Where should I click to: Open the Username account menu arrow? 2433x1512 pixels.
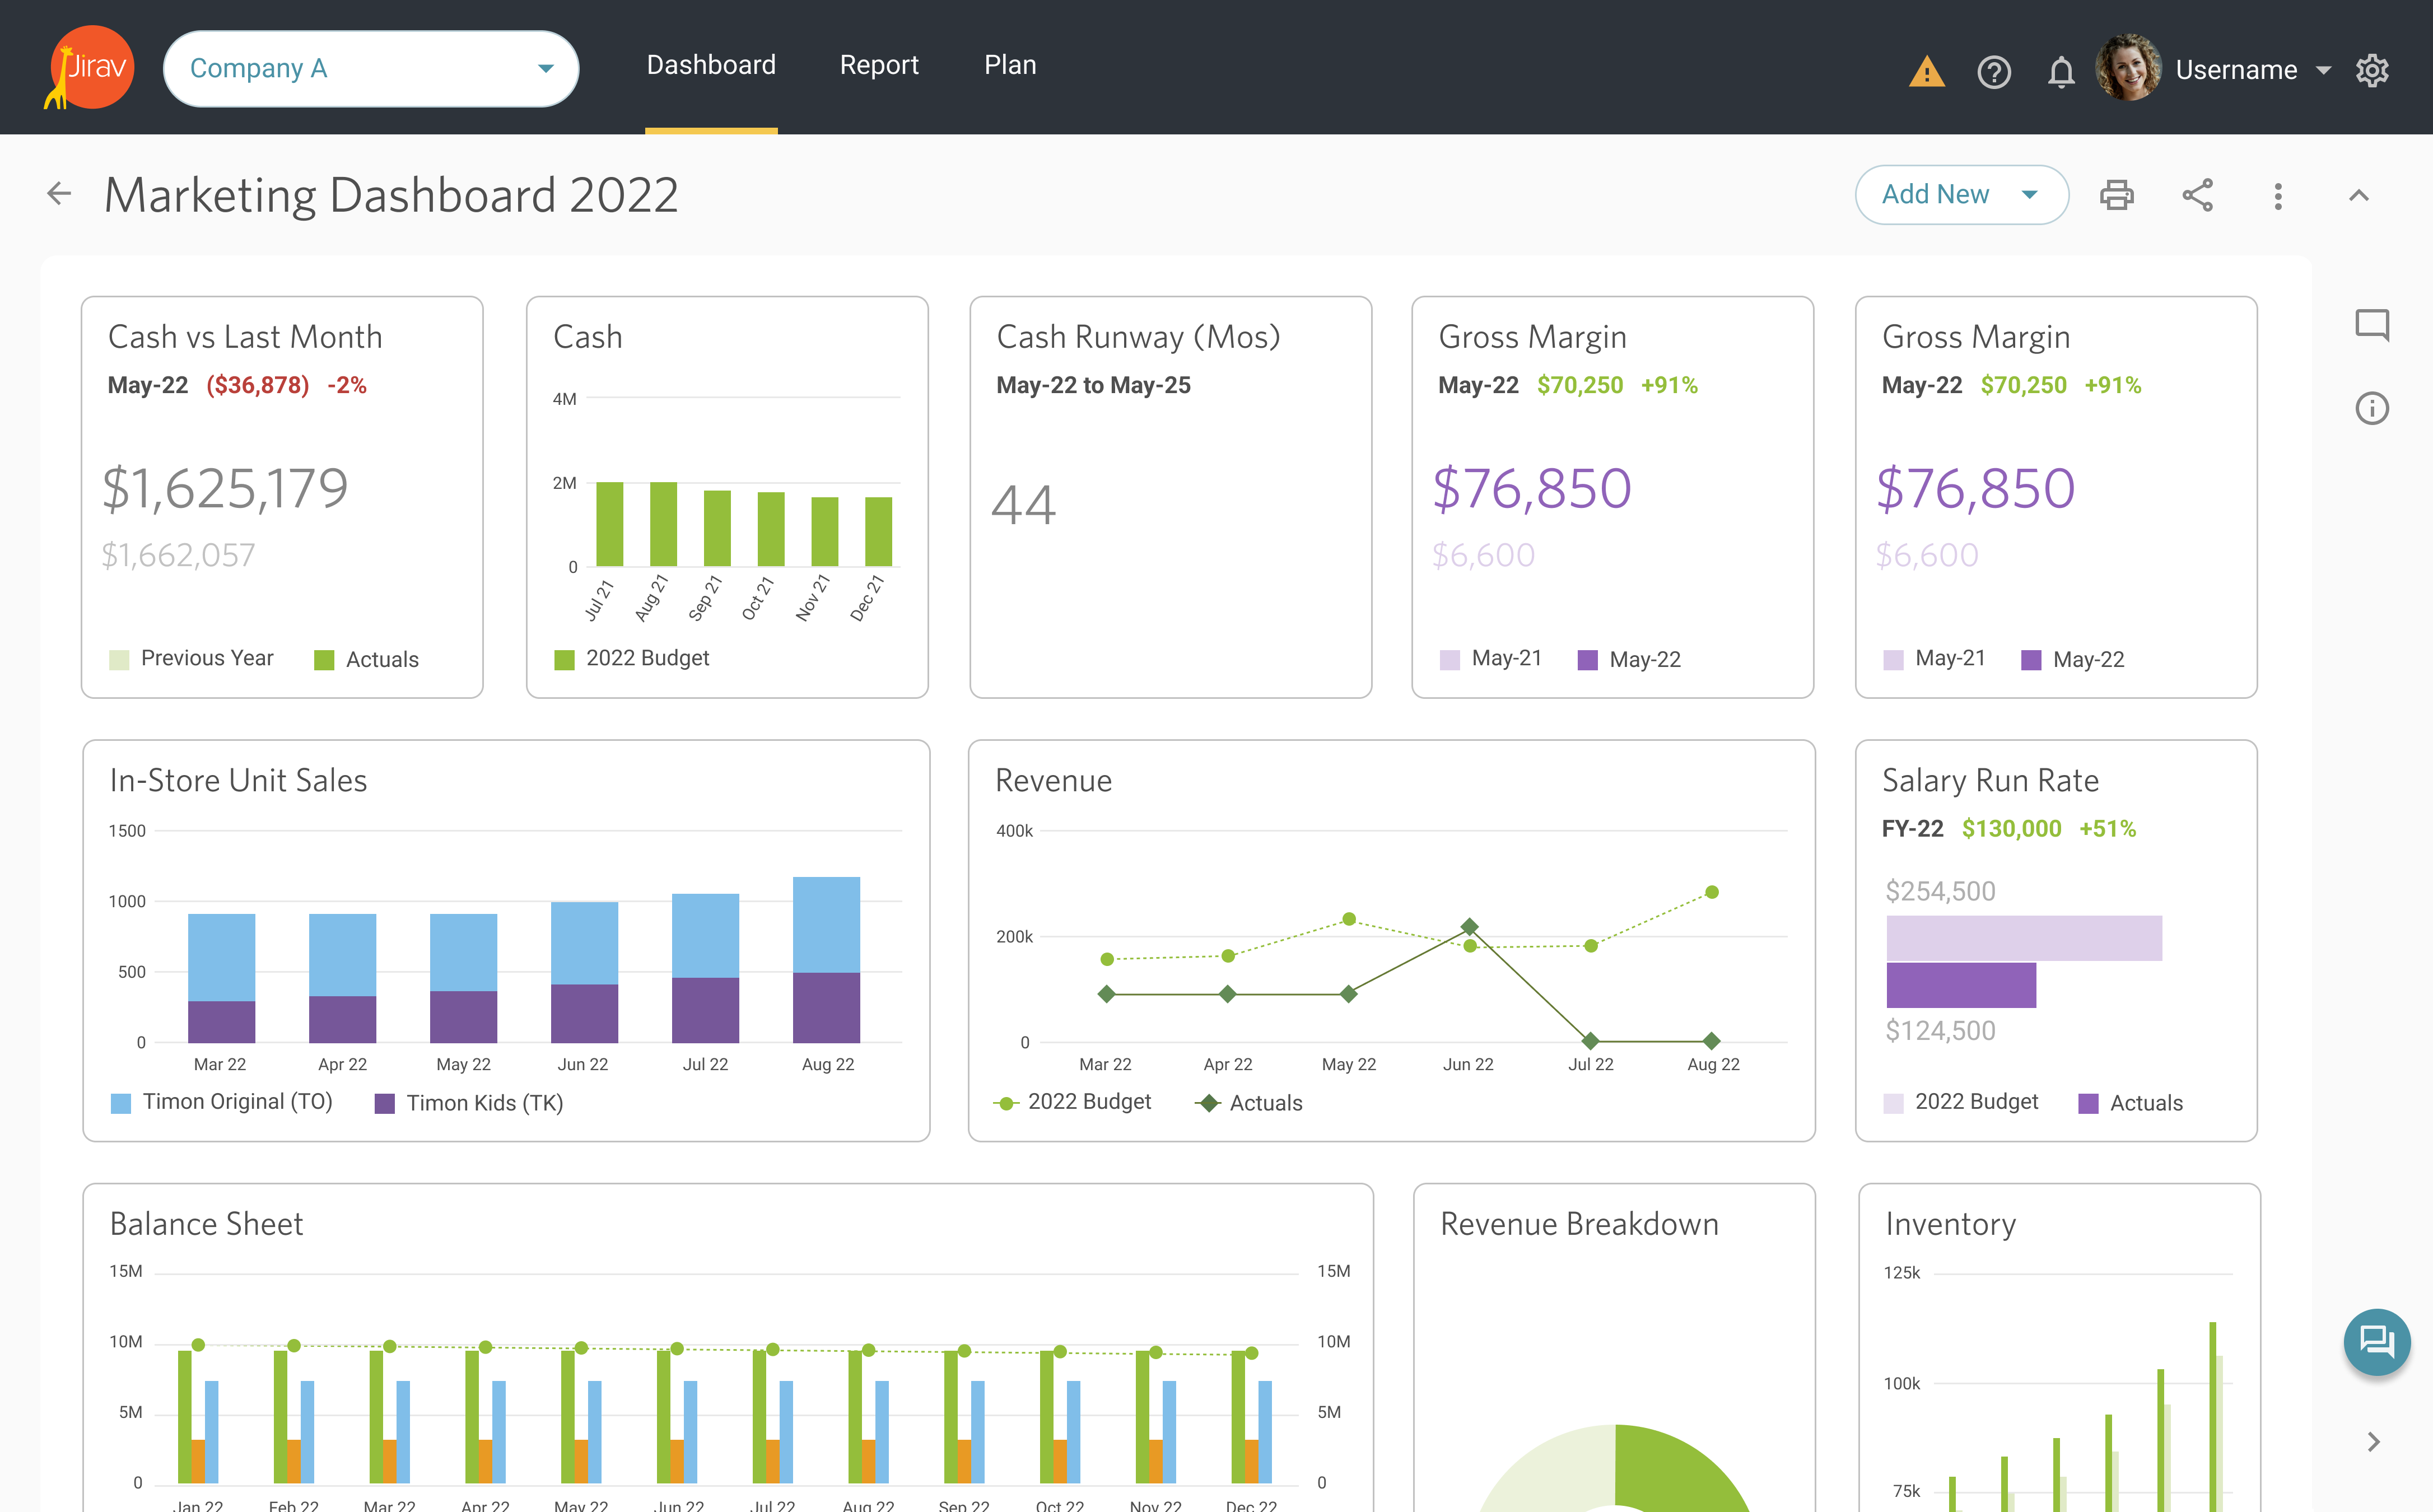(2324, 71)
